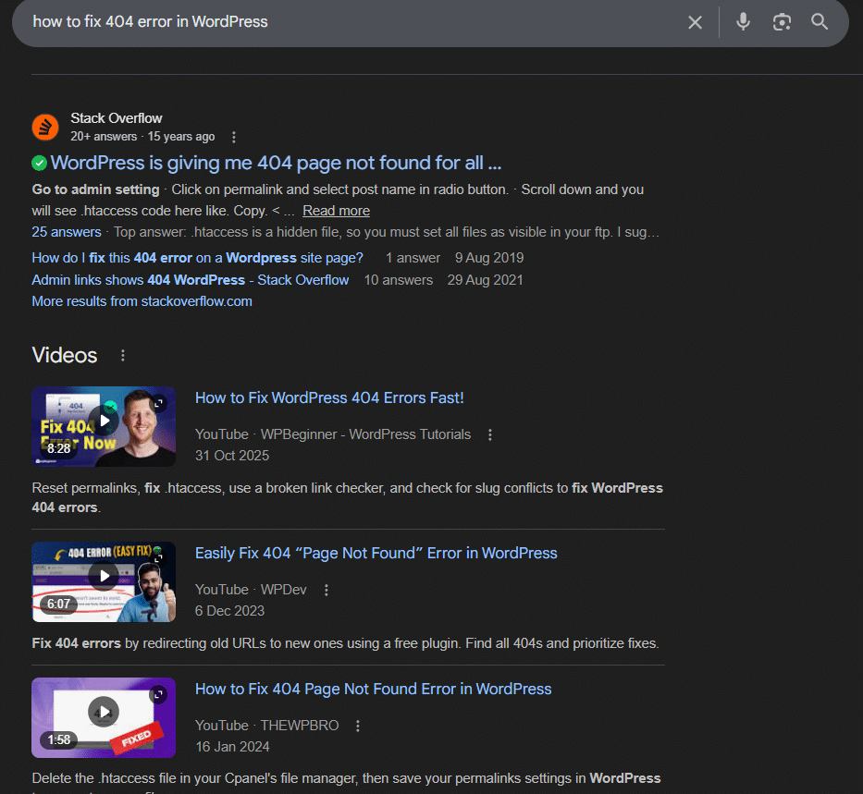Screen dimensions: 863x794
Task: Open Videos section options menu
Action: [123, 356]
